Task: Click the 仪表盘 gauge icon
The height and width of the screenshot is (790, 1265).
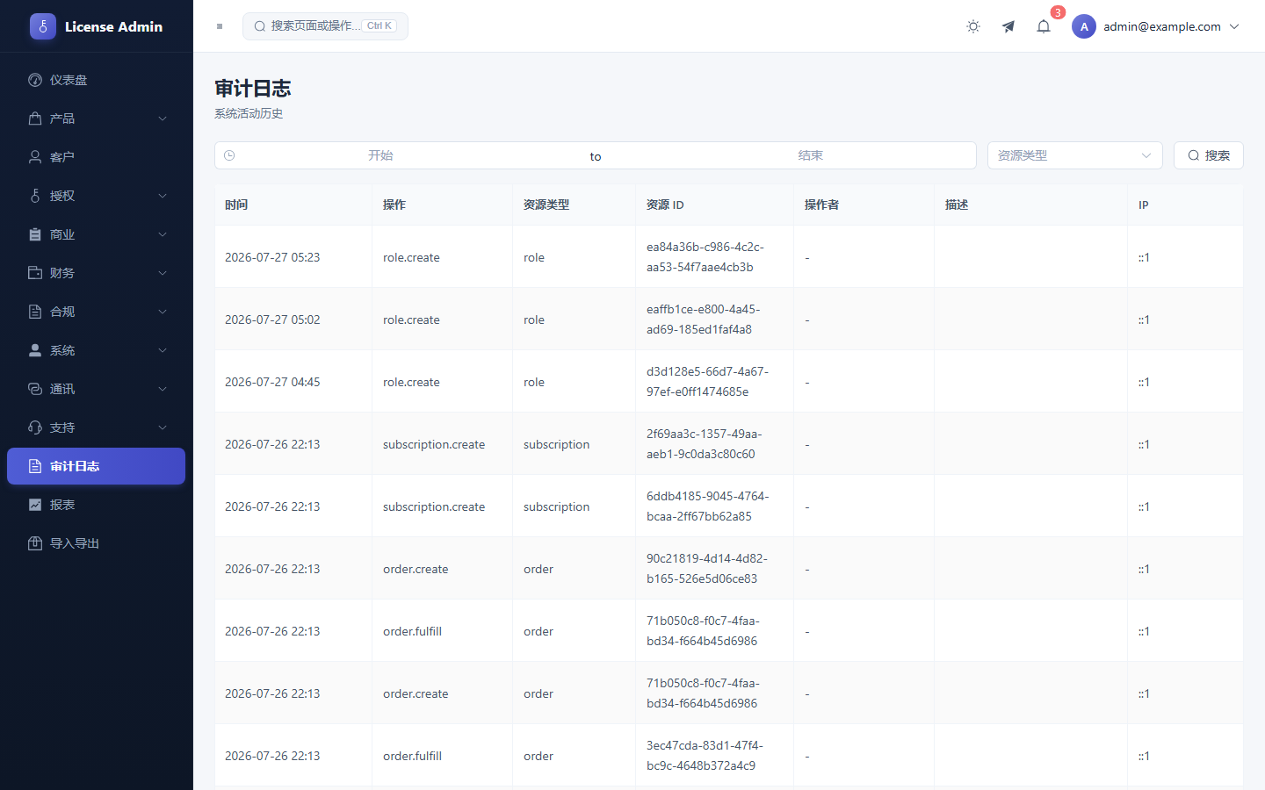Action: point(35,80)
